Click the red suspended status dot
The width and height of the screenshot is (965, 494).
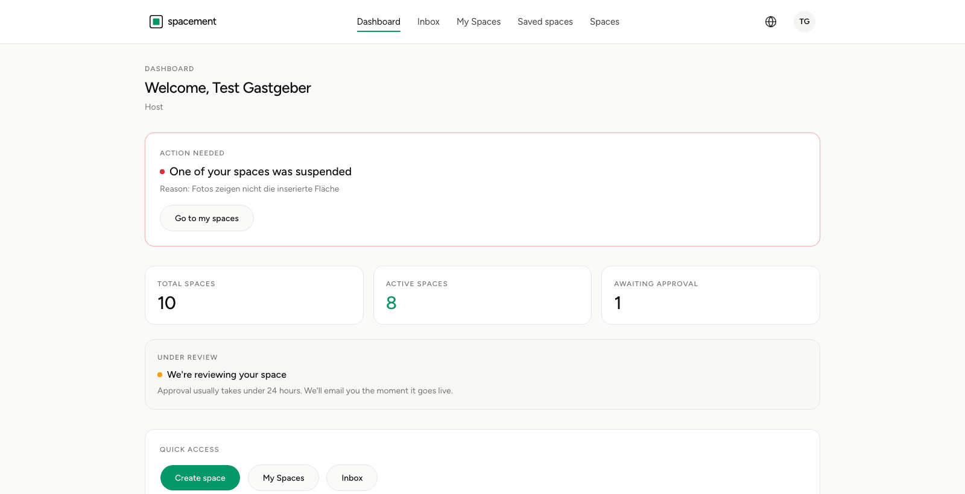point(162,172)
